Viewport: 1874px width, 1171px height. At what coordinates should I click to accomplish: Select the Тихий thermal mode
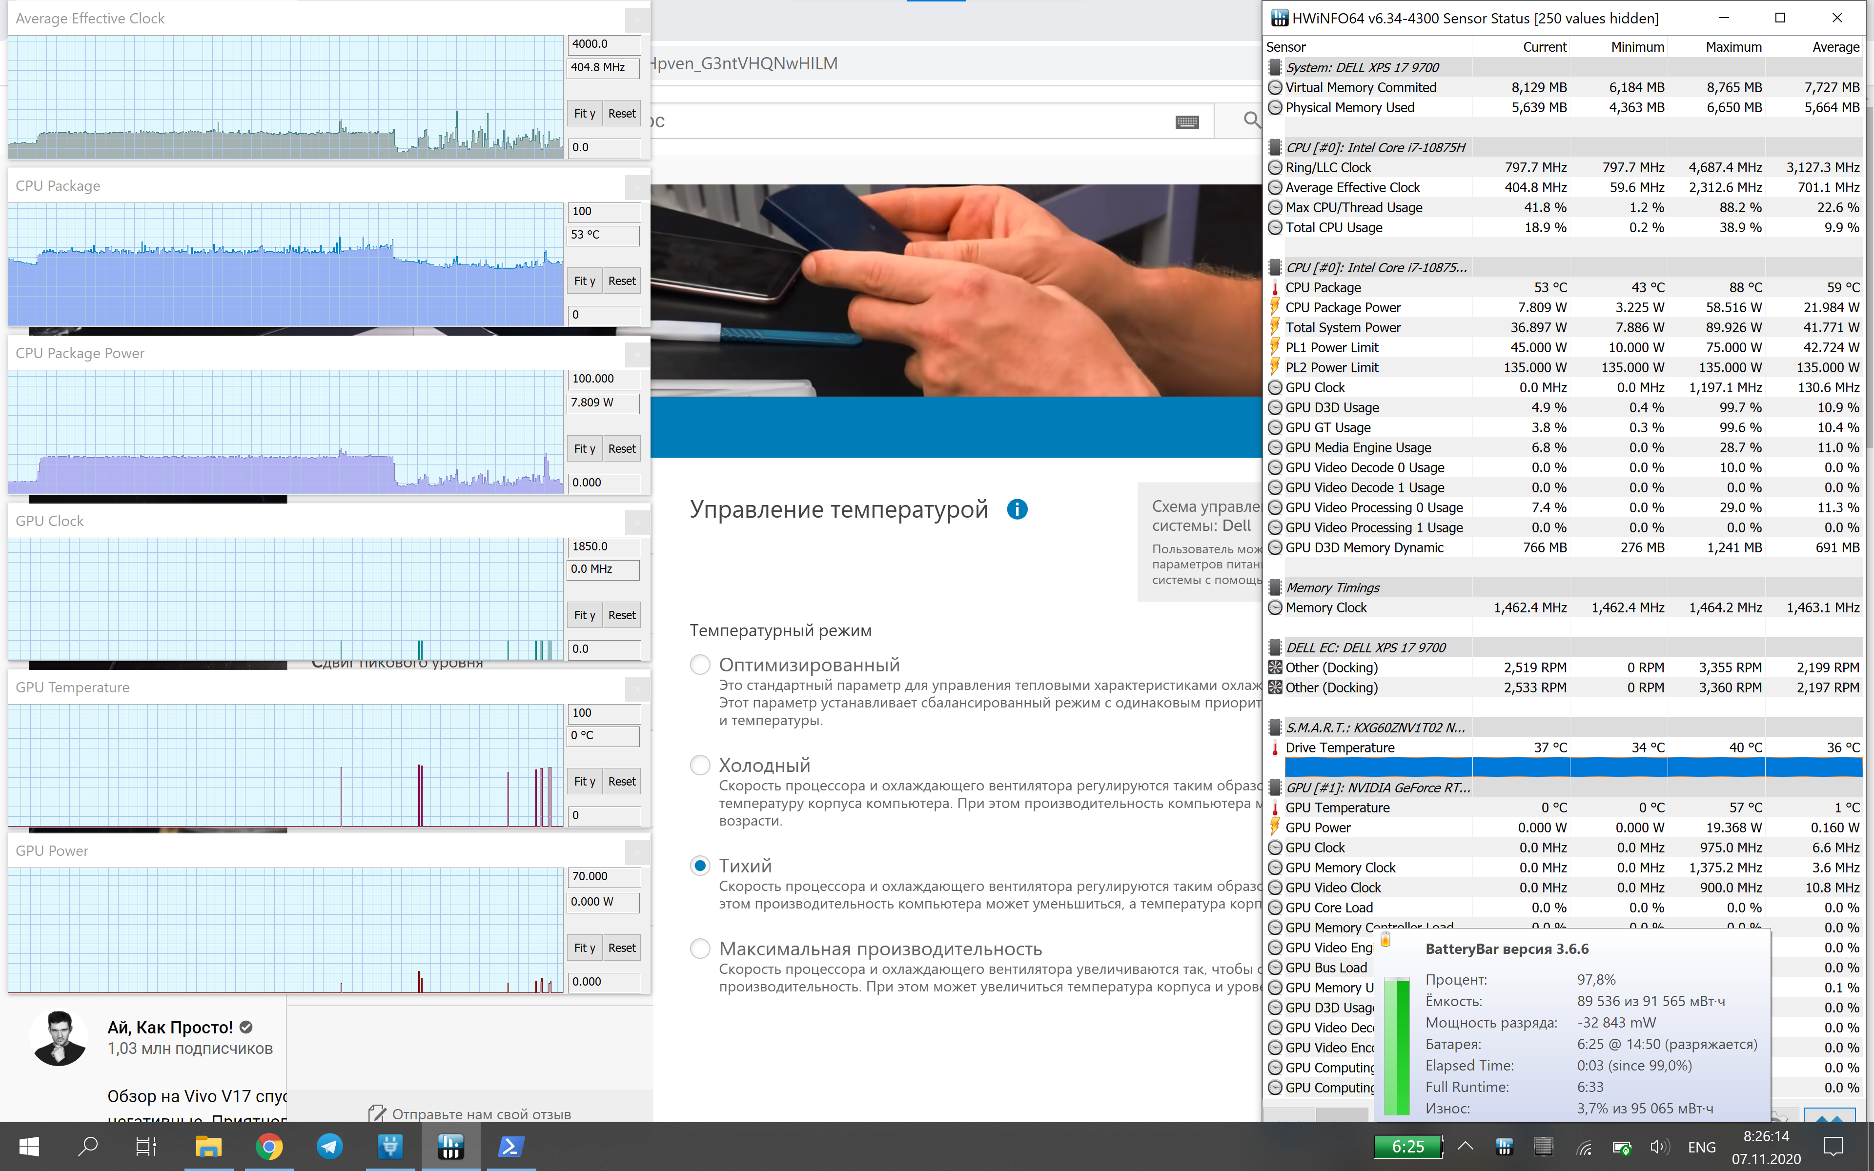click(x=700, y=865)
